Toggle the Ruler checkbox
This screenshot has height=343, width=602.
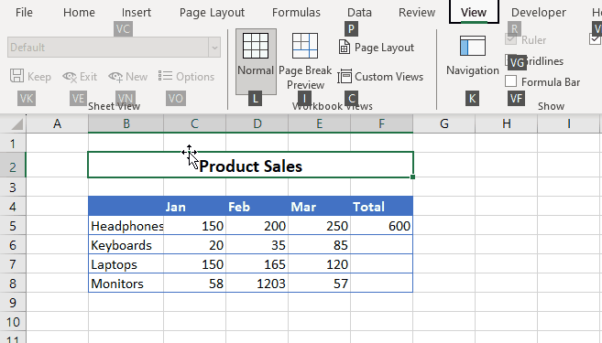(x=510, y=39)
